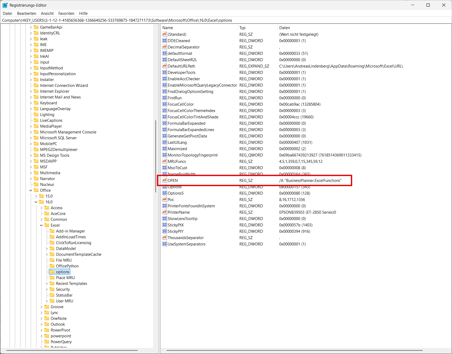Click the registry path address bar
The width and height of the screenshot is (452, 354).
[226, 20]
